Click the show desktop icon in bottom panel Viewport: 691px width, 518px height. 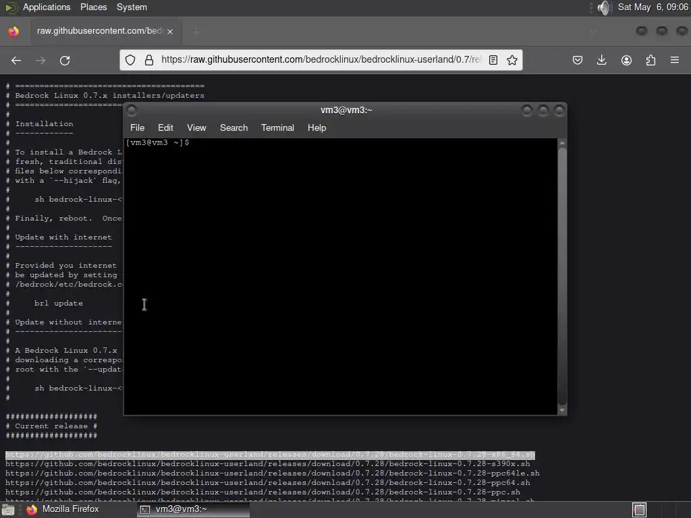coord(8,510)
